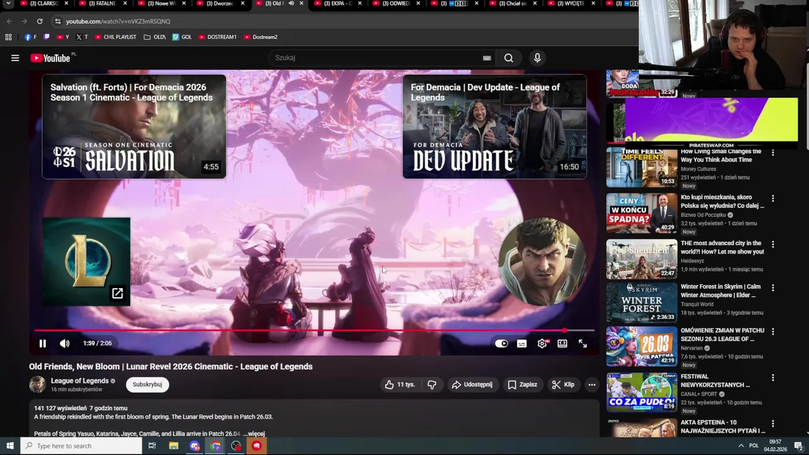Switch to the FATALNE browser tab

pyautogui.click(x=102, y=4)
